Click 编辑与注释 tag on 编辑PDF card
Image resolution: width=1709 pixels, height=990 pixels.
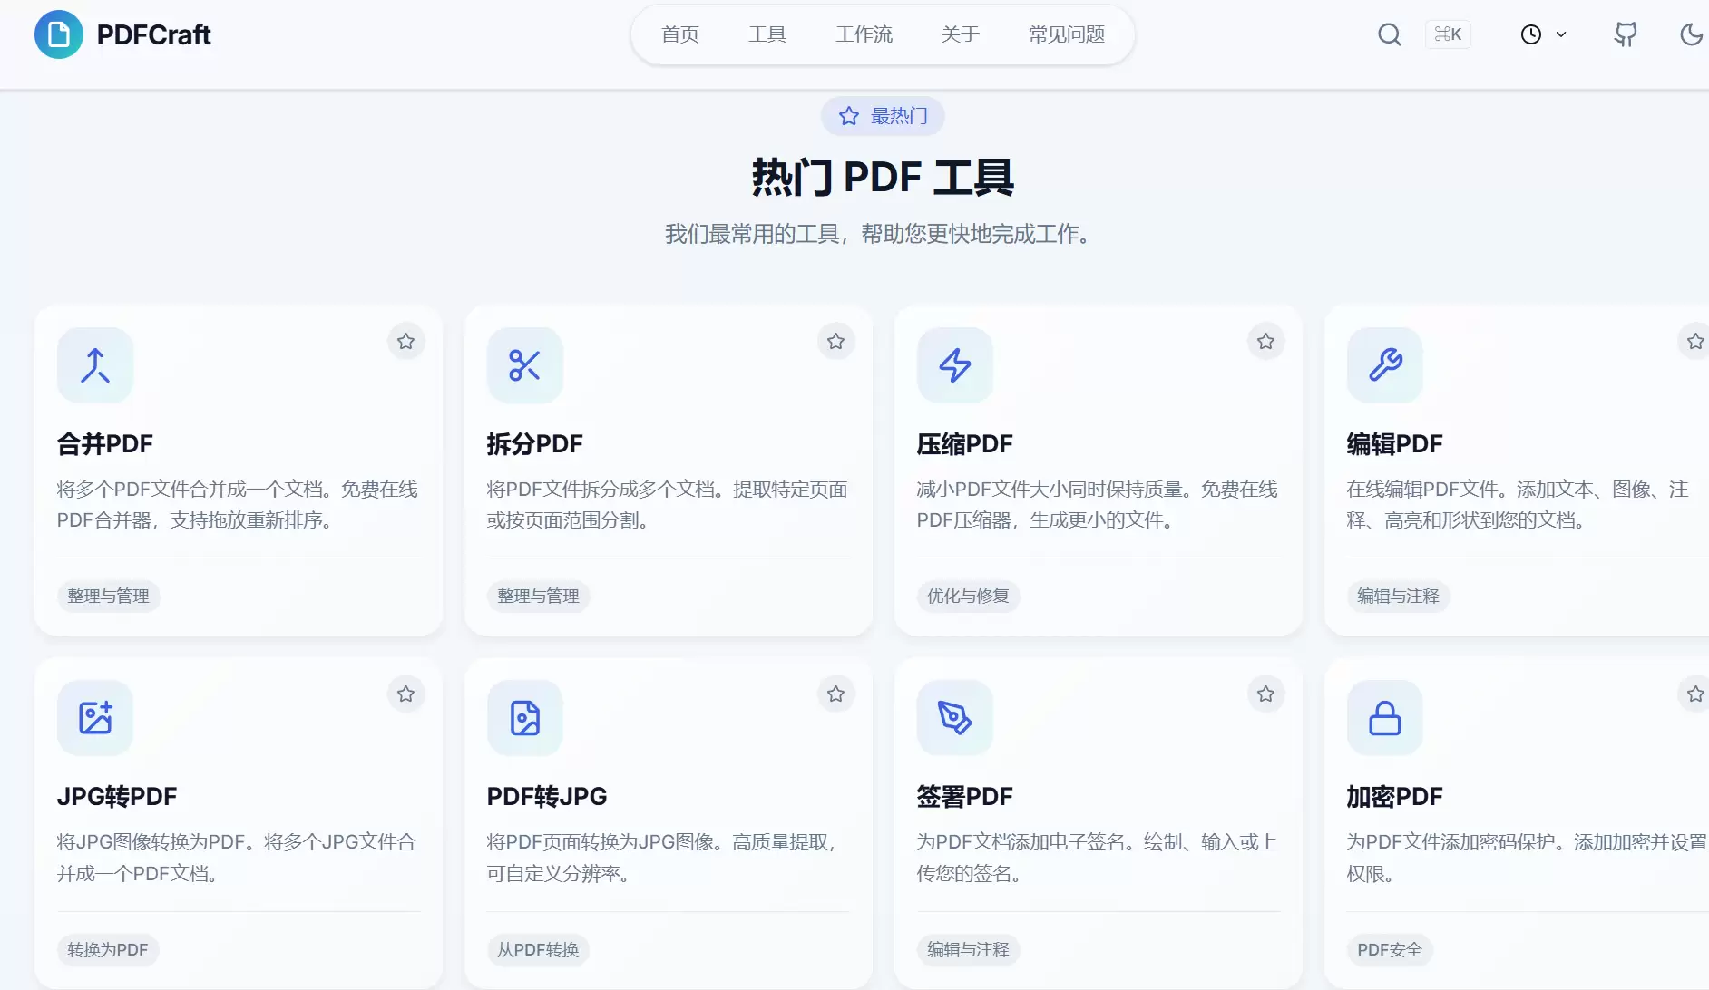(1399, 597)
